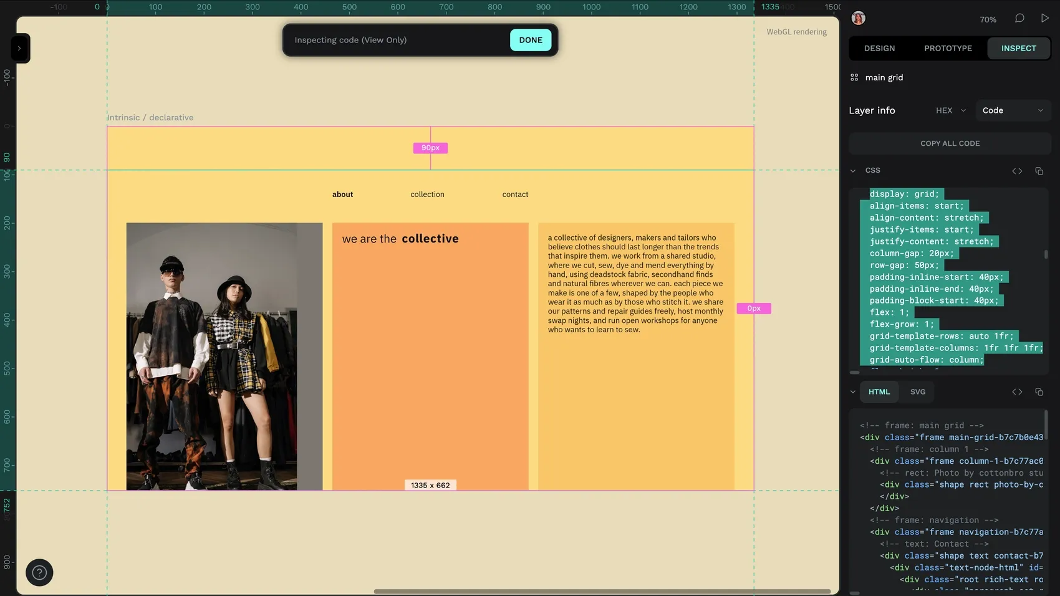The image size is (1060, 596).
Task: Switch to the Design tab
Action: point(879,48)
